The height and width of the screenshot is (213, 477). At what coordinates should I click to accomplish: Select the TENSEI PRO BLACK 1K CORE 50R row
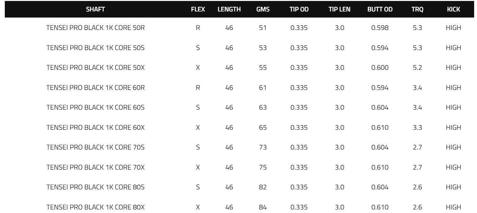tap(95, 28)
